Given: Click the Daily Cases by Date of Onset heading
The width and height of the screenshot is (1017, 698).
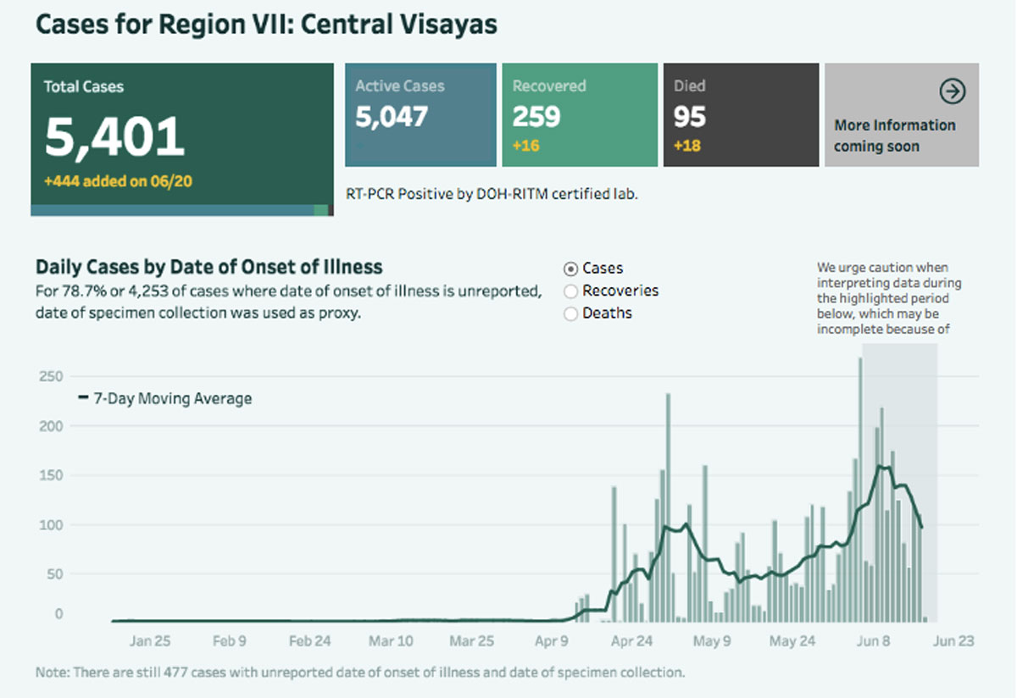Looking at the screenshot, I should click(208, 267).
